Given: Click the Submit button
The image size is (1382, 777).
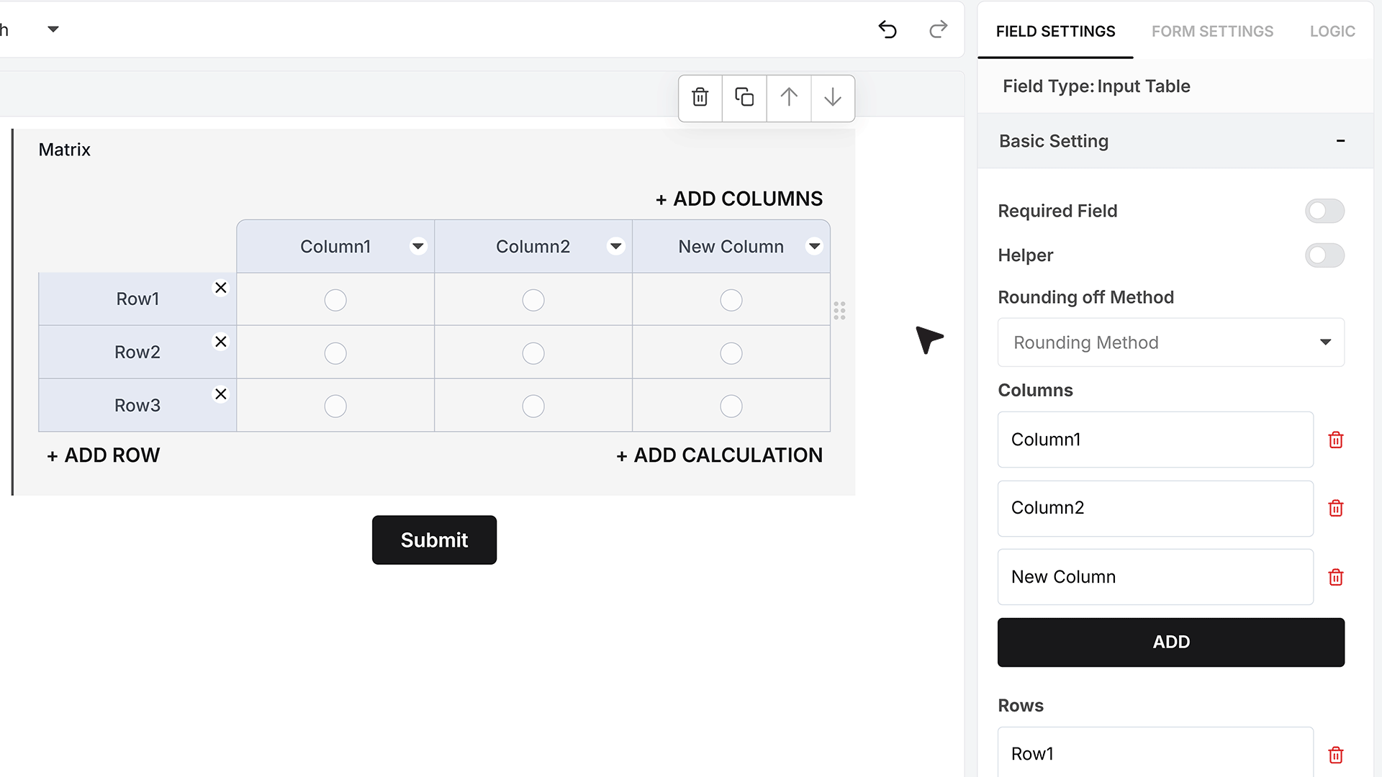Looking at the screenshot, I should coord(434,540).
